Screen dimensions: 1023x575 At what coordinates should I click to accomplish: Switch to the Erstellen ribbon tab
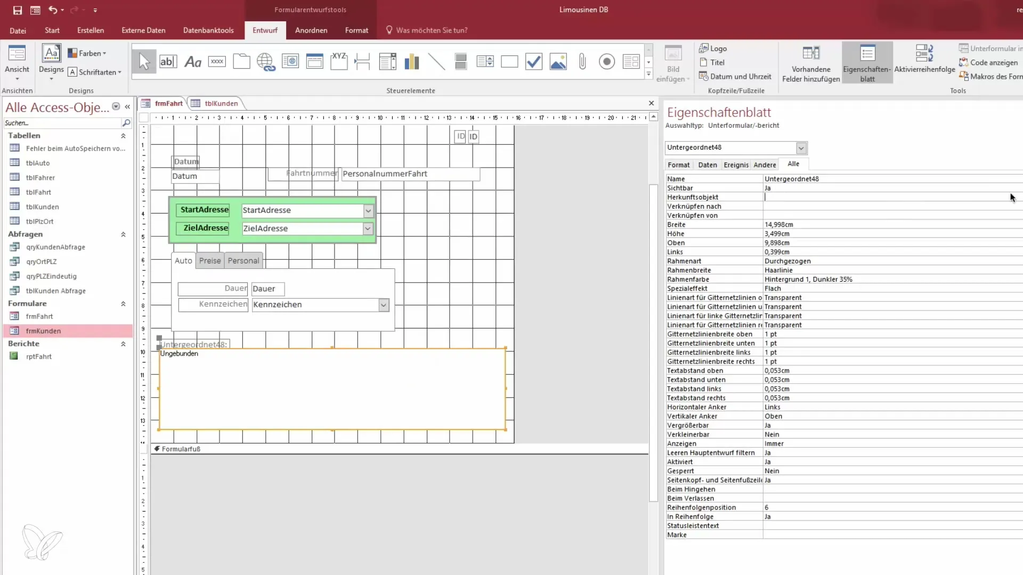click(x=91, y=30)
